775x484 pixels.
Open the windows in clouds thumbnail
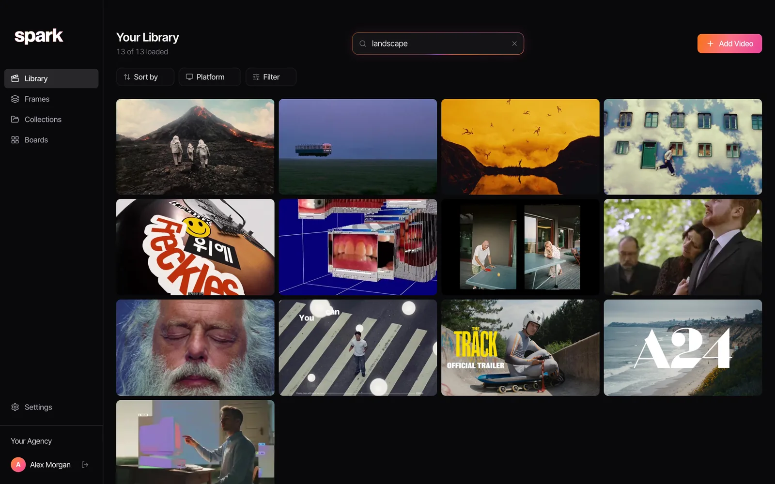(x=683, y=147)
